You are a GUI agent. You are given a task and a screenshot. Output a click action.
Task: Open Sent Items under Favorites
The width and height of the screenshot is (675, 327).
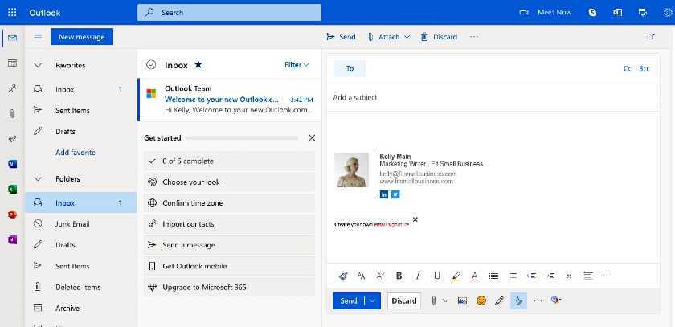point(81,111)
